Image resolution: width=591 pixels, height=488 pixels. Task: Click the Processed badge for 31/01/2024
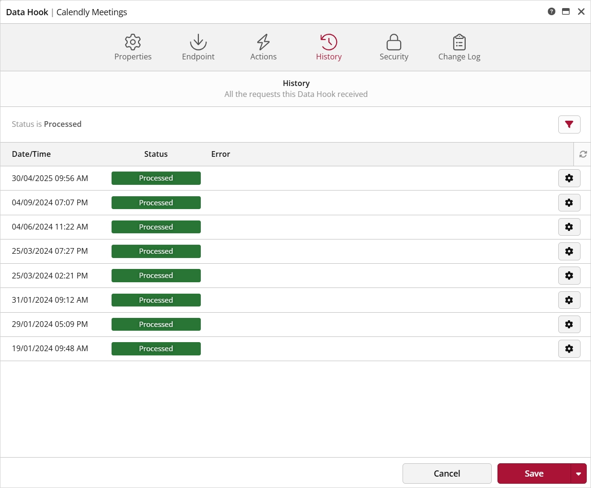[x=156, y=300]
